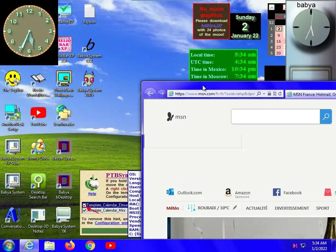
Task: Open Bsys.txt text file
Action: [x=89, y=13]
